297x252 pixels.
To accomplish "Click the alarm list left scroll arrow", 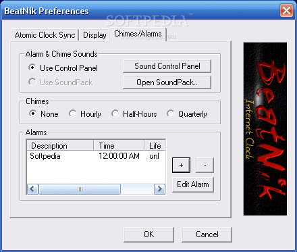I will click(32, 189).
